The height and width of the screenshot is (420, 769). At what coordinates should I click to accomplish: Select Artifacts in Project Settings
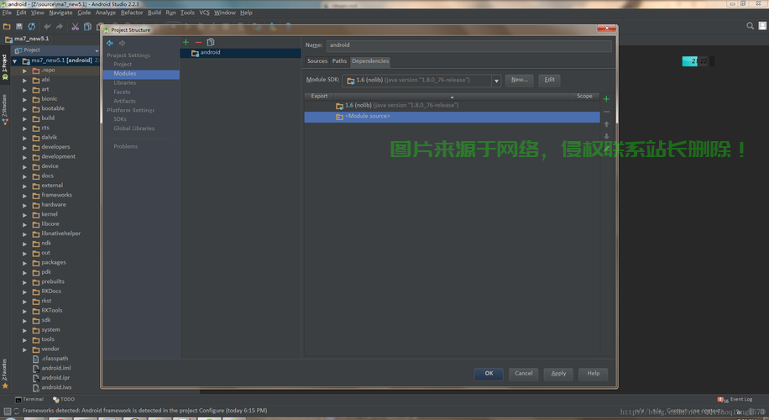124,102
